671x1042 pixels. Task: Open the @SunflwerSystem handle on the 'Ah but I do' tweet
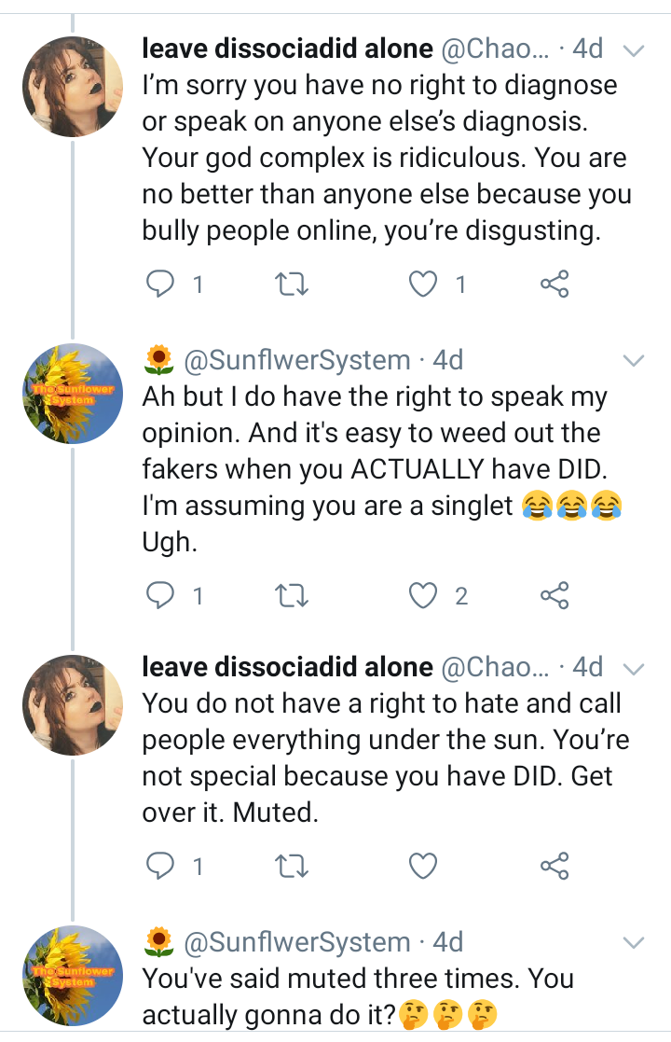(297, 360)
